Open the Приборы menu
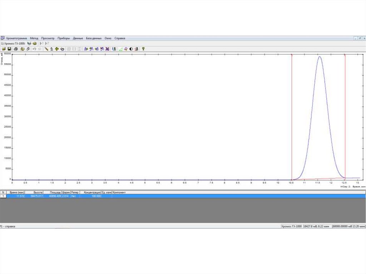 64,38
